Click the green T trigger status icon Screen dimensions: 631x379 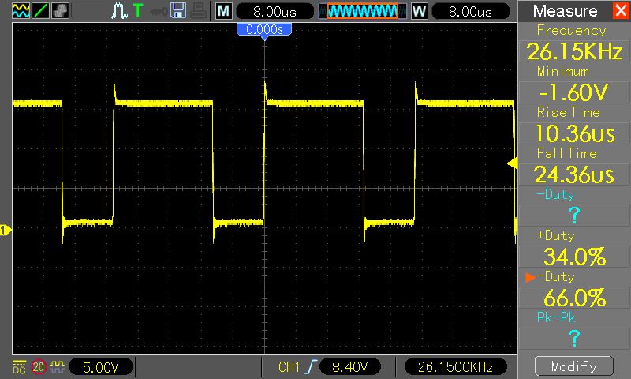pos(138,11)
